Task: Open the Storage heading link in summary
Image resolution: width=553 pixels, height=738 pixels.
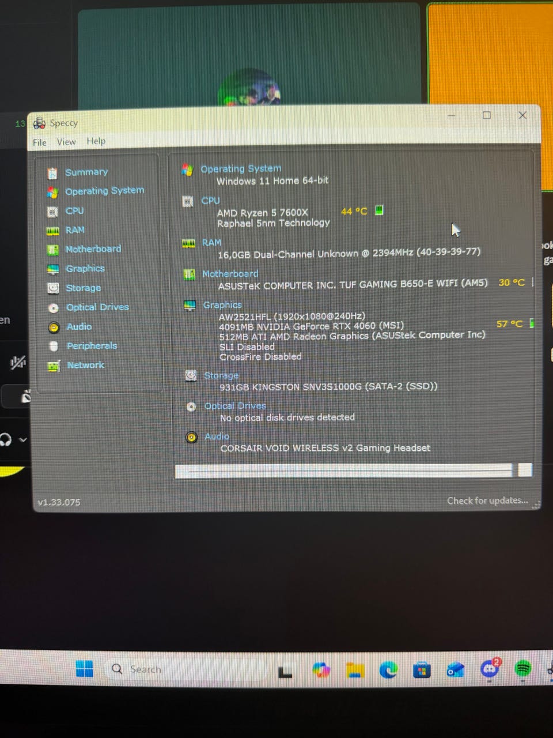Action: click(x=221, y=375)
